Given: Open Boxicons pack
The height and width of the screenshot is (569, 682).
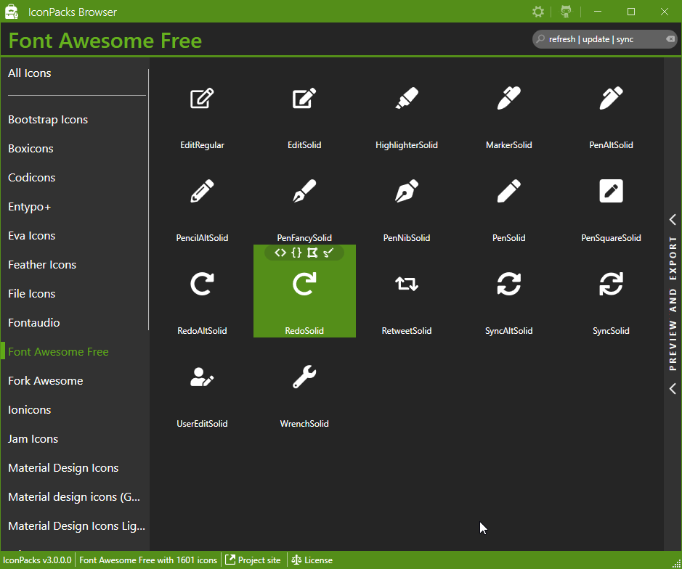Looking at the screenshot, I should pos(31,149).
